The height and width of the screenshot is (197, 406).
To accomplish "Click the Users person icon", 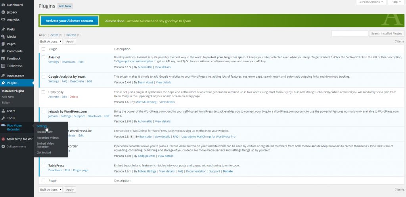I will 3,111.
